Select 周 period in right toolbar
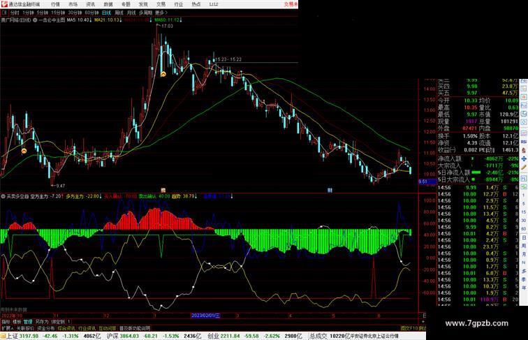528x340 pixels. [524, 246]
